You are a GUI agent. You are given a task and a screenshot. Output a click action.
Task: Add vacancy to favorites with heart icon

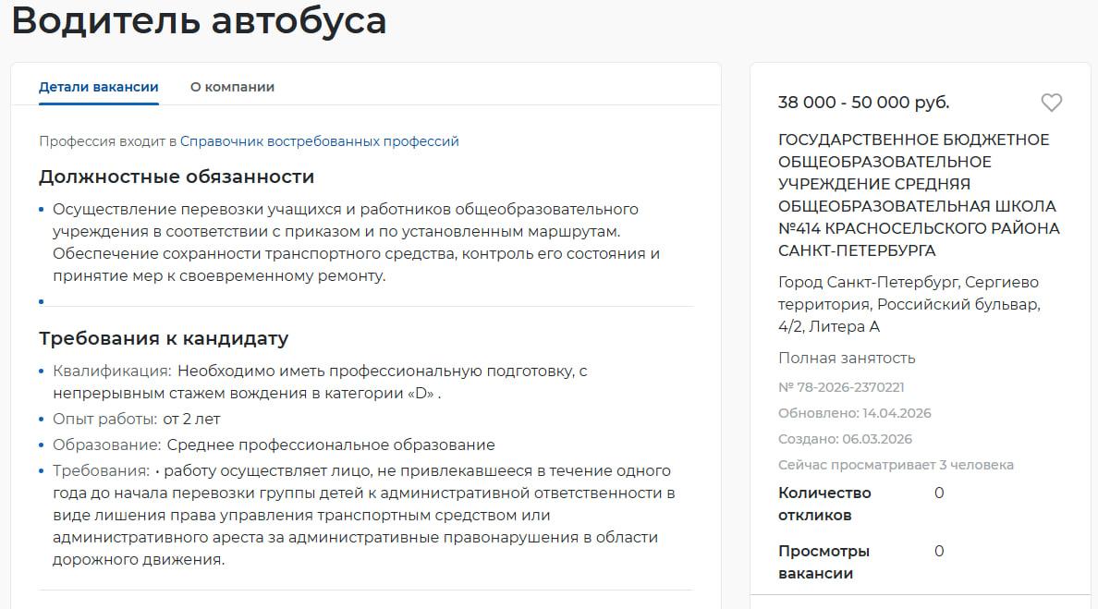pos(1051,103)
